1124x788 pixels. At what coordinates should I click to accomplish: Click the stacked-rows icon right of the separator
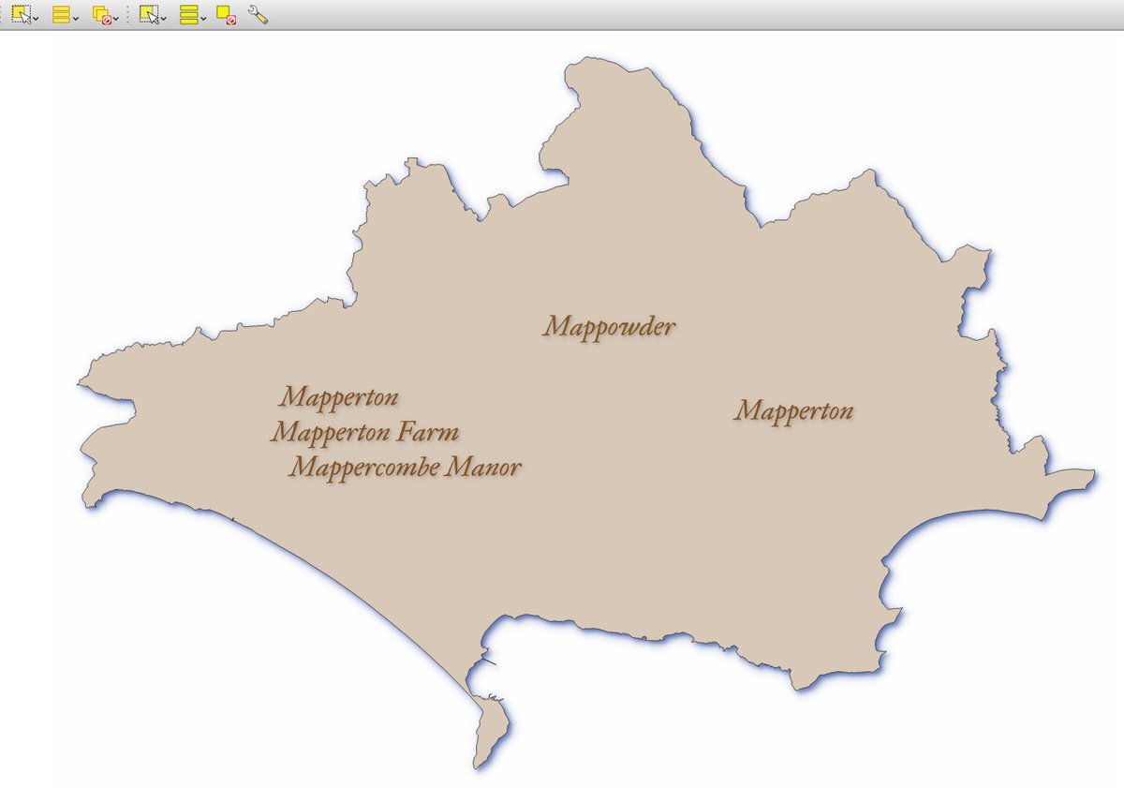tap(188, 14)
